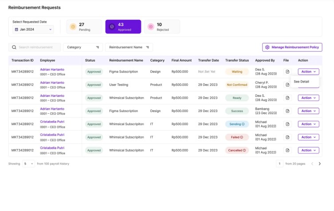This screenshot has height=211, width=334.
Task: Open the file icon in the Not Confirmed row
Action: [287, 85]
